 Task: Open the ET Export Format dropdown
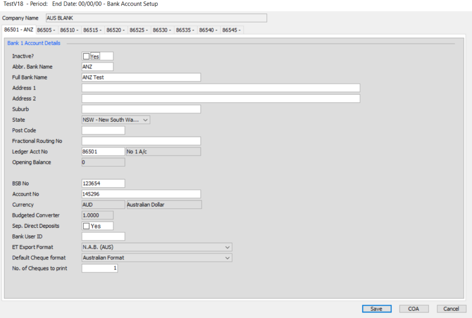tap(227, 247)
